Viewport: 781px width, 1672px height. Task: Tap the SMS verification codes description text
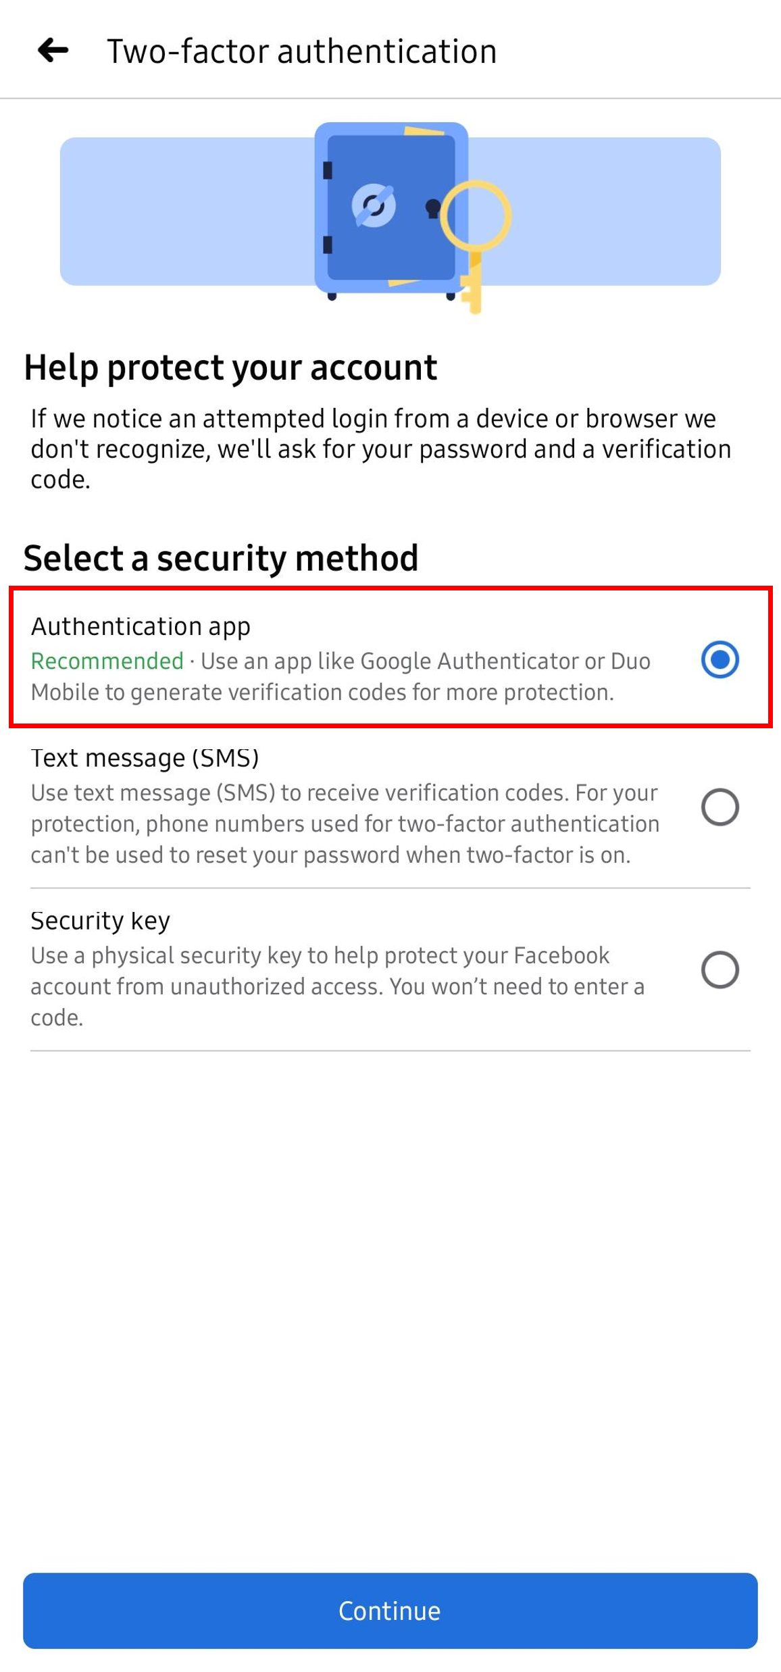[345, 824]
